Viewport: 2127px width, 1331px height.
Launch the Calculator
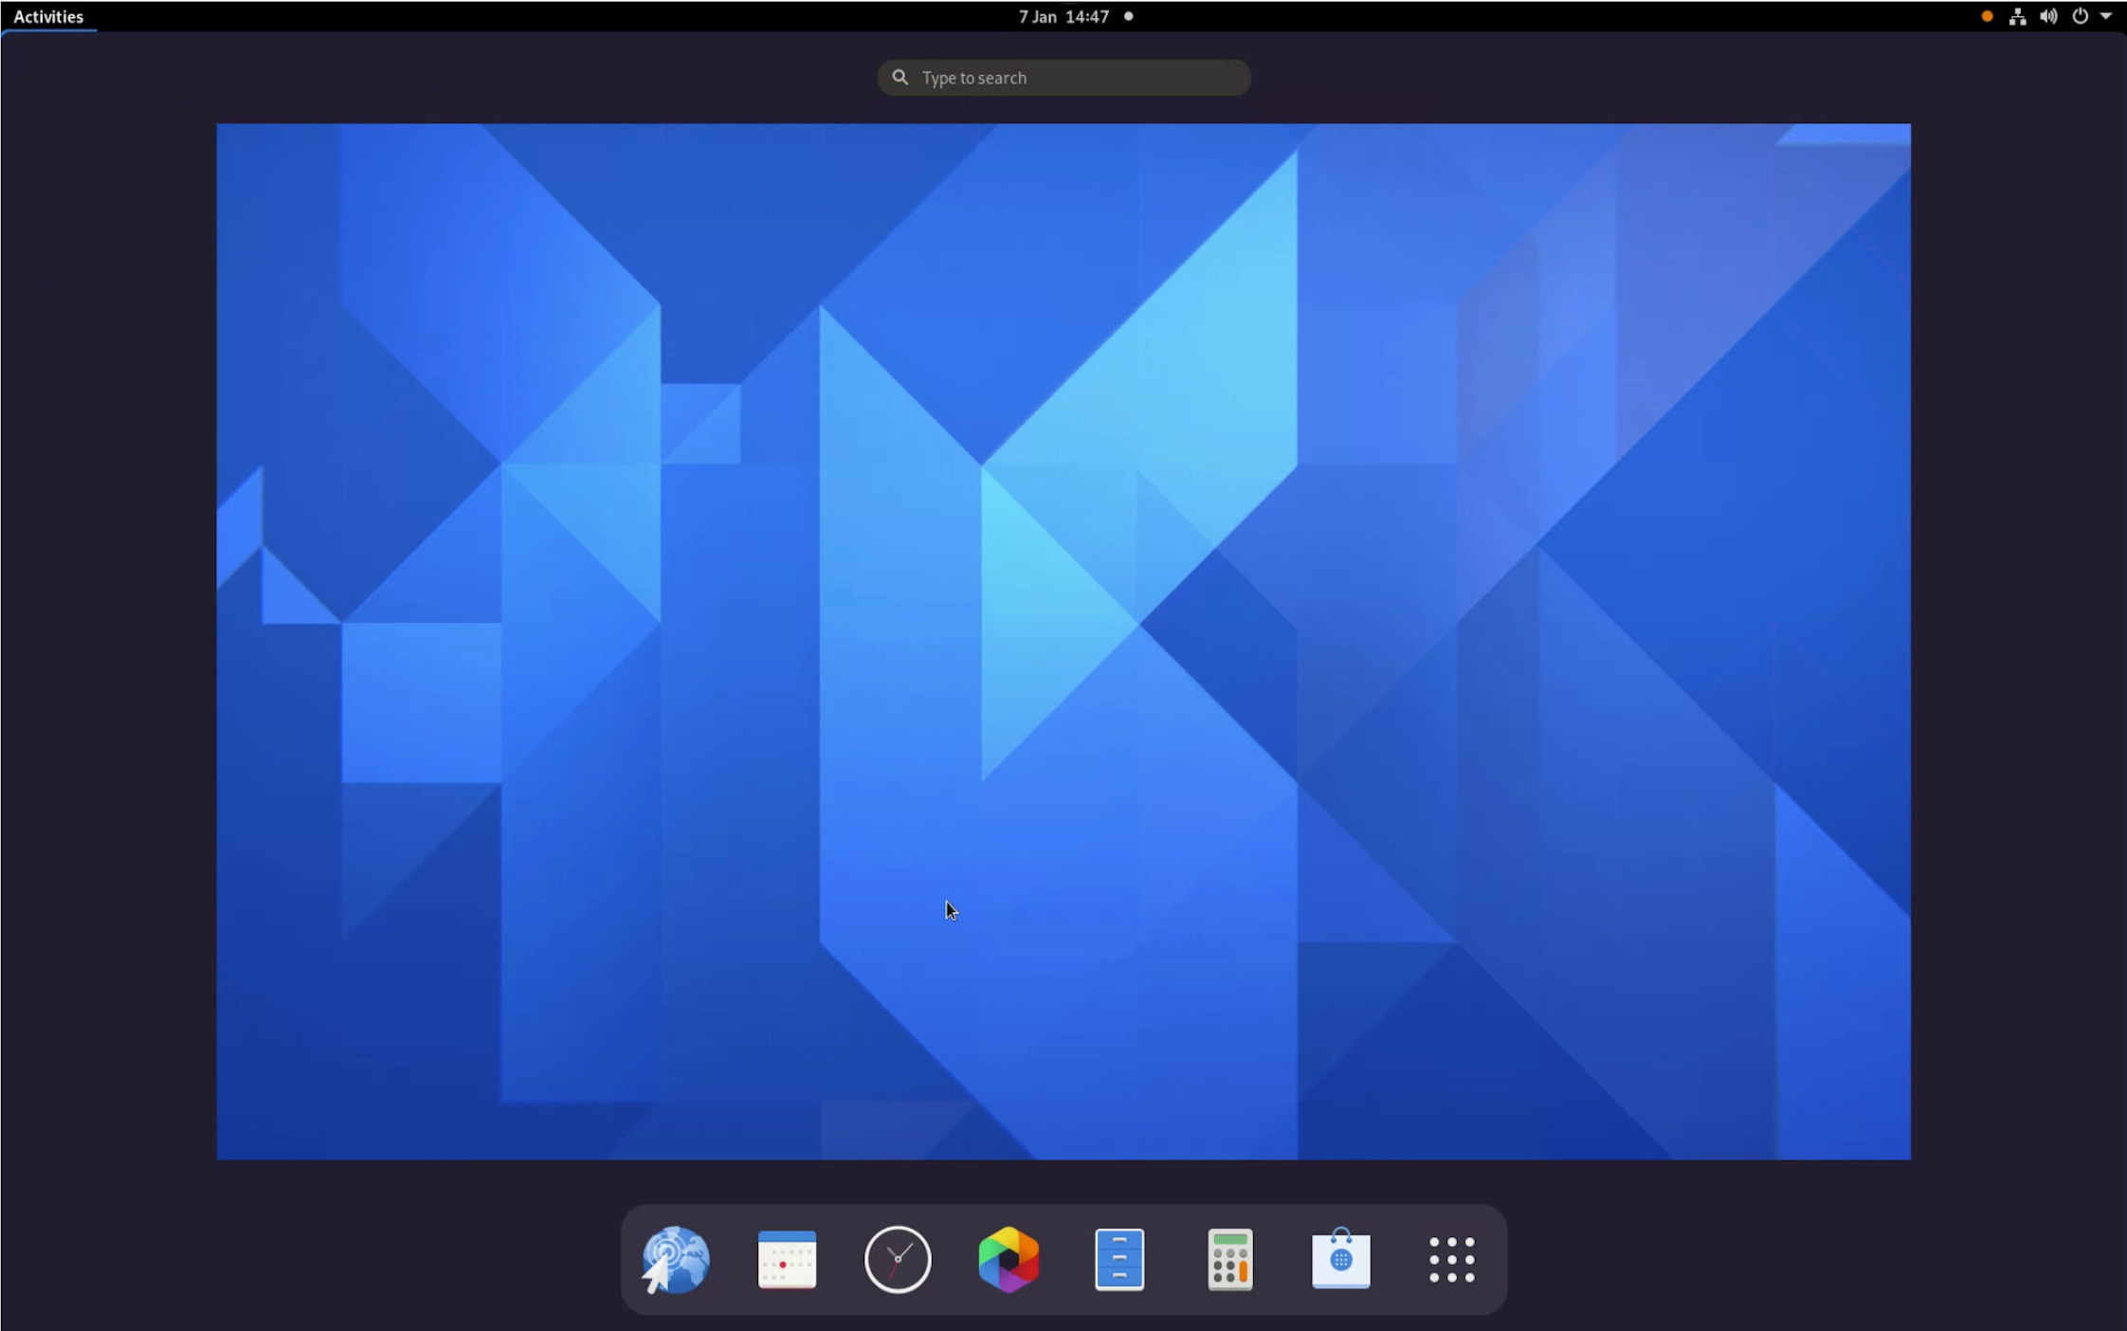tap(1229, 1259)
